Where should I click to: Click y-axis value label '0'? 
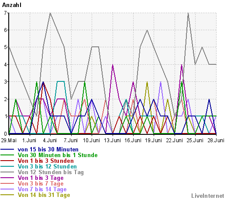(x=5, y=133)
